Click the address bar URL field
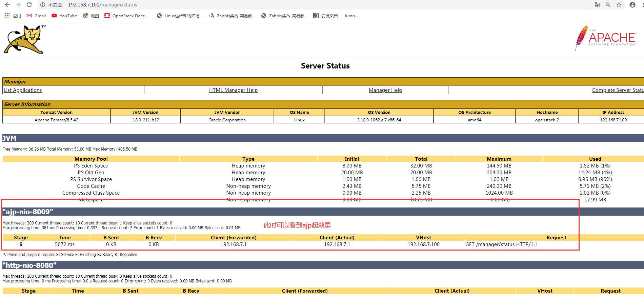Screen dimensions: 644x297 click(x=102, y=5)
